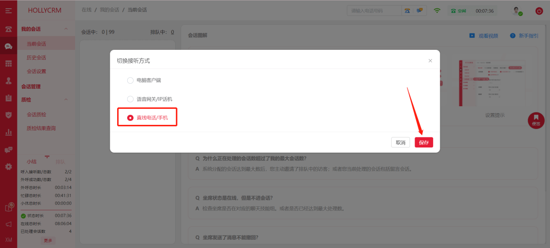Click the 新手指引 question mark icon
The image size is (550, 248).
[513, 36]
